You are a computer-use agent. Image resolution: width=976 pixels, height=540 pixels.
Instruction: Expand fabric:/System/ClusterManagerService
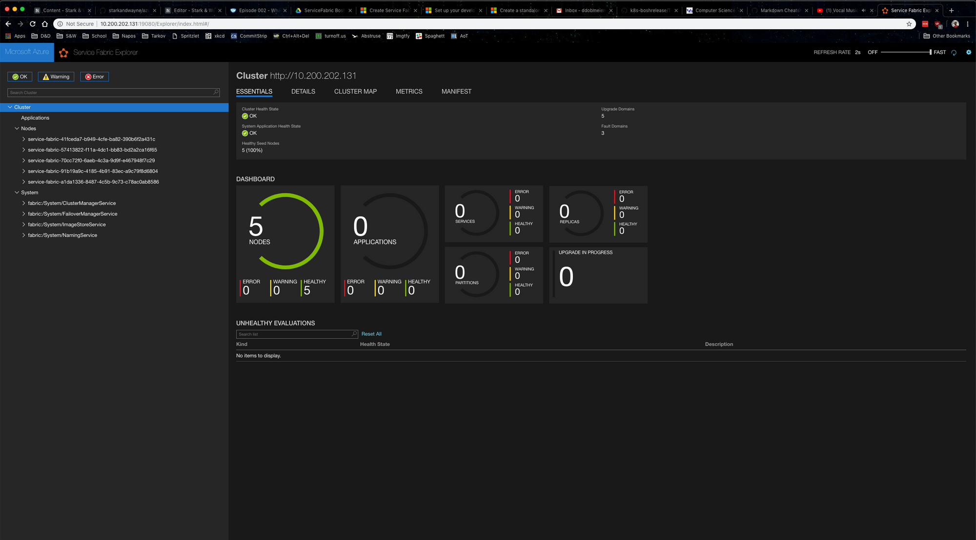23,203
